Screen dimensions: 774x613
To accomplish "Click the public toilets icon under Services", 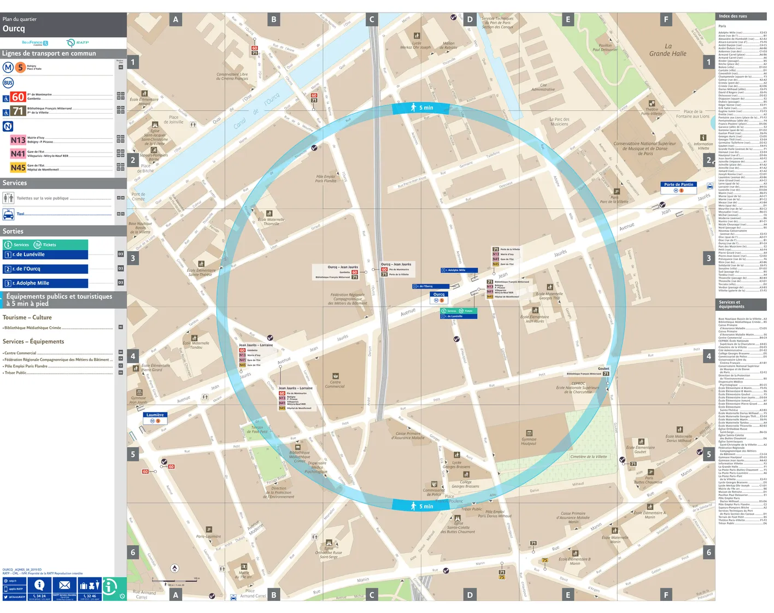I will 8,198.
